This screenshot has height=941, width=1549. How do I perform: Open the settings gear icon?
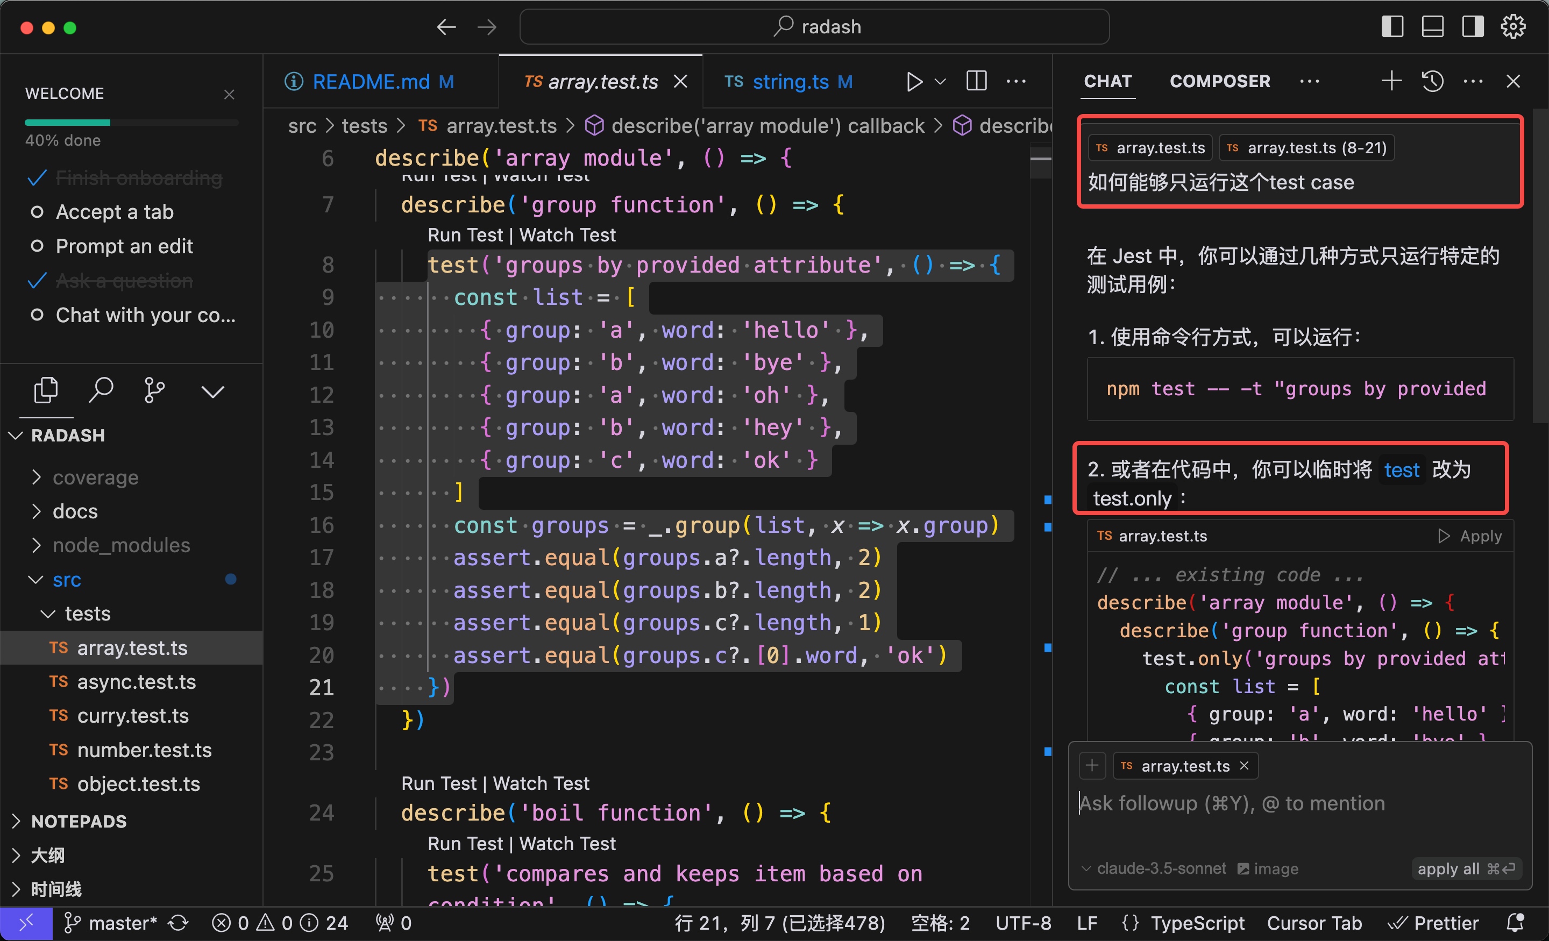pos(1512,27)
